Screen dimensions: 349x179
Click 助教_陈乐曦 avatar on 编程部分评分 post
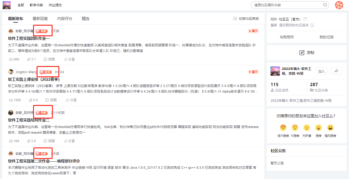(11, 154)
